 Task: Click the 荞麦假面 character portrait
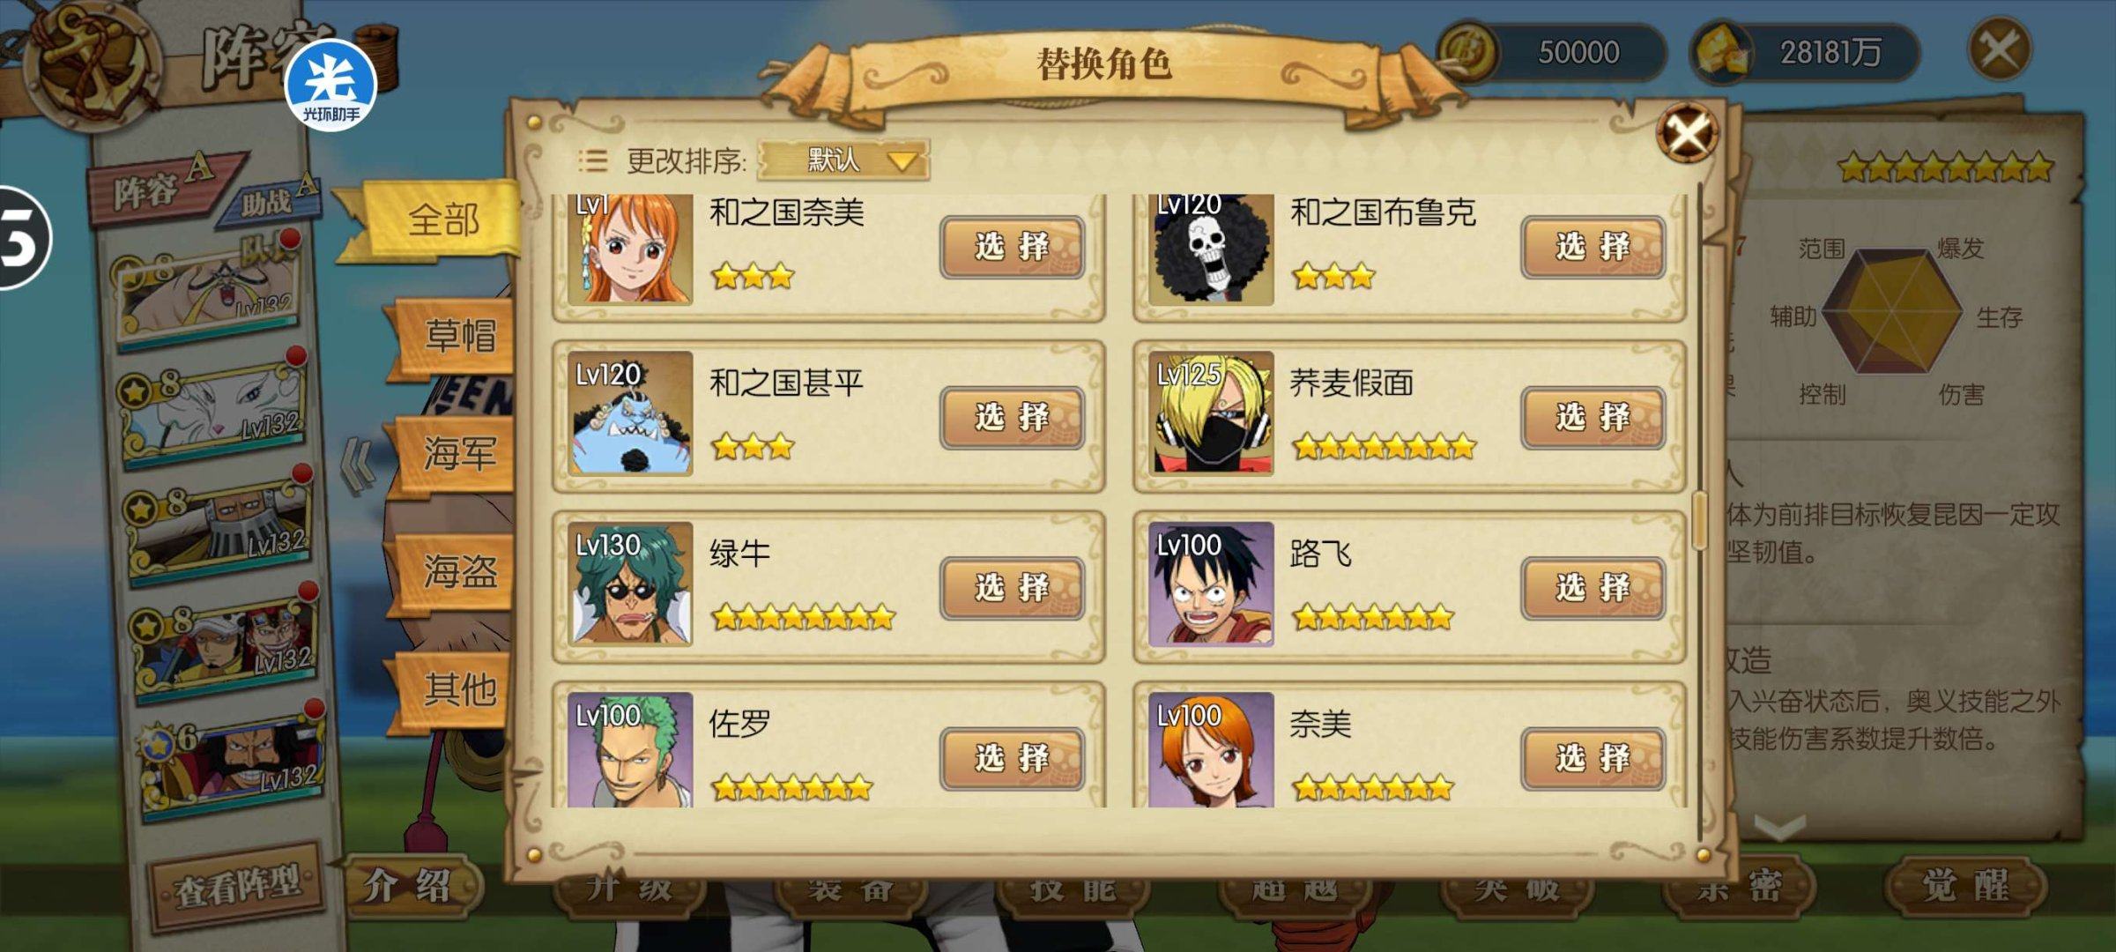coord(1211,413)
